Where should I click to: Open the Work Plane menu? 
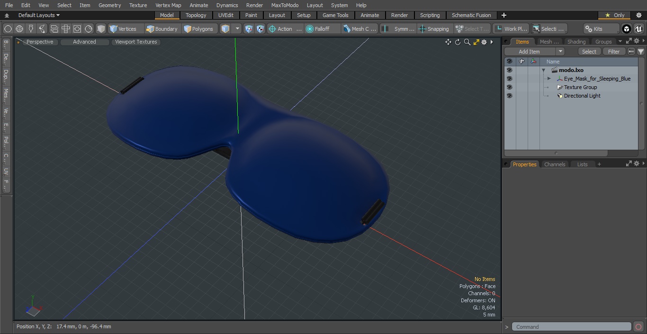pos(511,29)
